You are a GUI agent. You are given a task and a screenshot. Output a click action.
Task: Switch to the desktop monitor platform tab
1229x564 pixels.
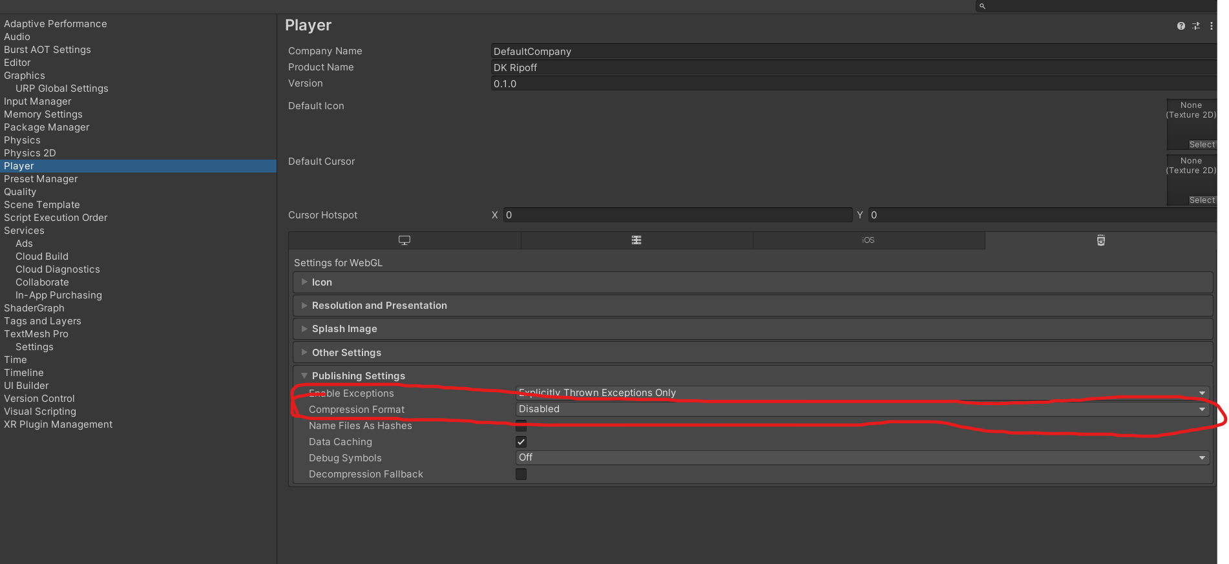[404, 240]
